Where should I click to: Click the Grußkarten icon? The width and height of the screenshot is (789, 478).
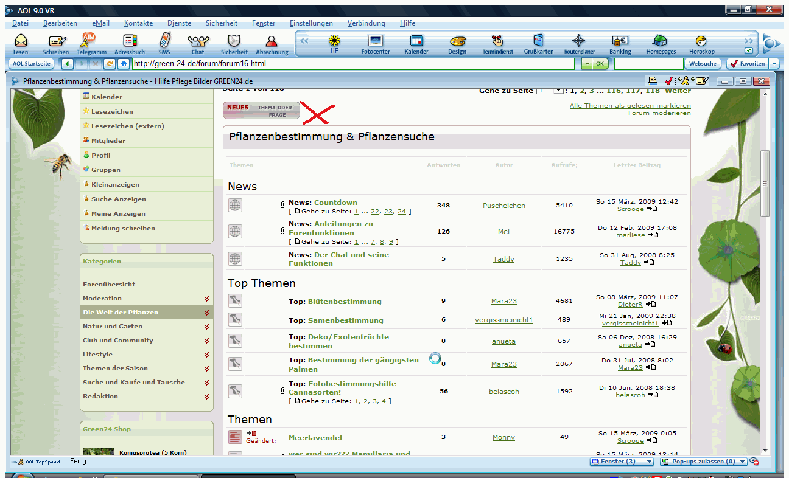click(x=538, y=41)
